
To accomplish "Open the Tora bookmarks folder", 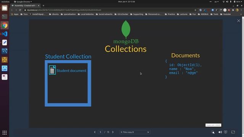I will [x=24, y=14].
